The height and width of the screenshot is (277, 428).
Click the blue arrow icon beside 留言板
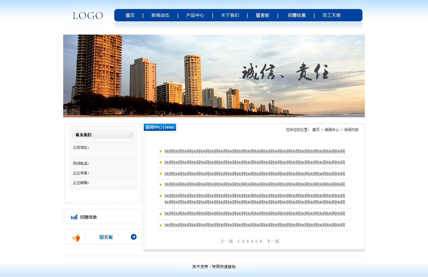tap(134, 237)
